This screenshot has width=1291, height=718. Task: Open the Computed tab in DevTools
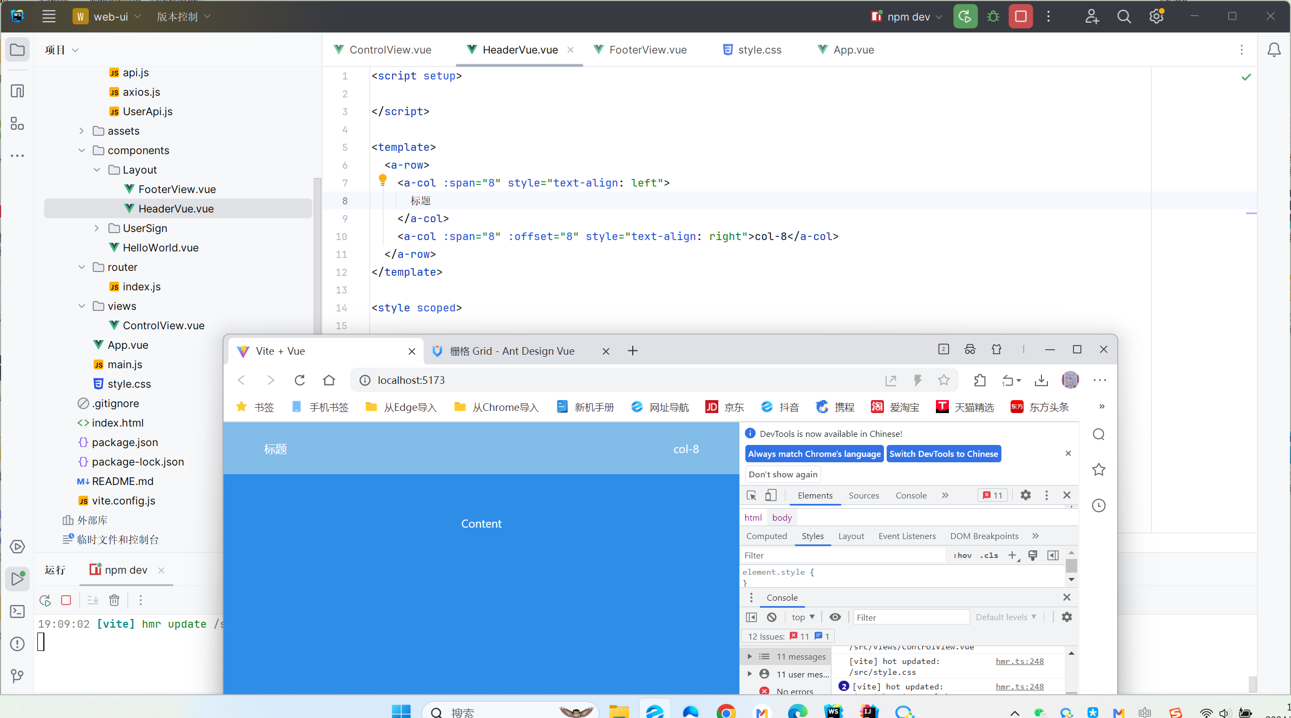[x=766, y=536]
